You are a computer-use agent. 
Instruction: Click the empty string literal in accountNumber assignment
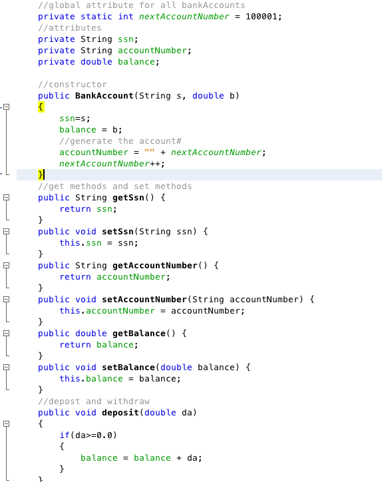tap(149, 152)
